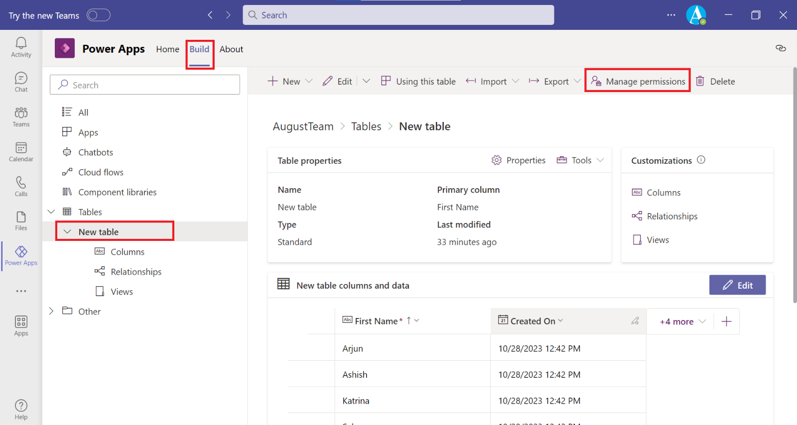
Task: Switch to the About tab
Action: pyautogui.click(x=231, y=49)
